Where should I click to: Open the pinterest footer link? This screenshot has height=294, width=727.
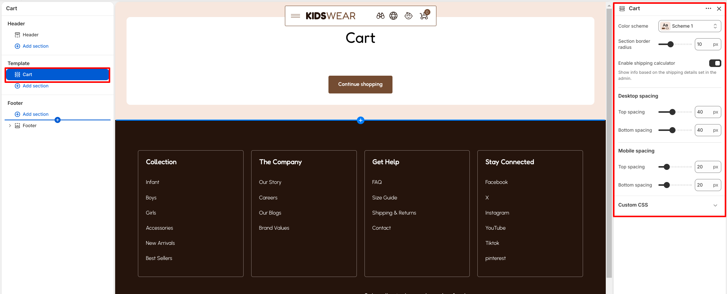tap(496, 258)
